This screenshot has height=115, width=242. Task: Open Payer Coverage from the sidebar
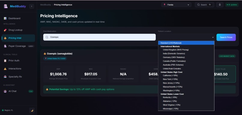click(18, 46)
